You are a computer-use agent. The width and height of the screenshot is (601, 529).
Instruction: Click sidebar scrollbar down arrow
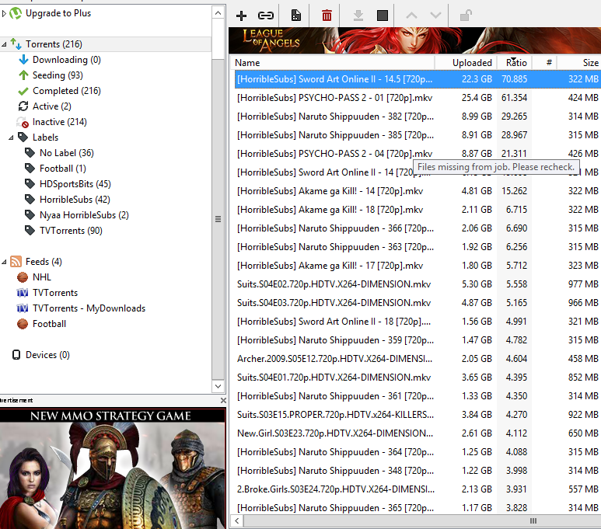[x=218, y=386]
